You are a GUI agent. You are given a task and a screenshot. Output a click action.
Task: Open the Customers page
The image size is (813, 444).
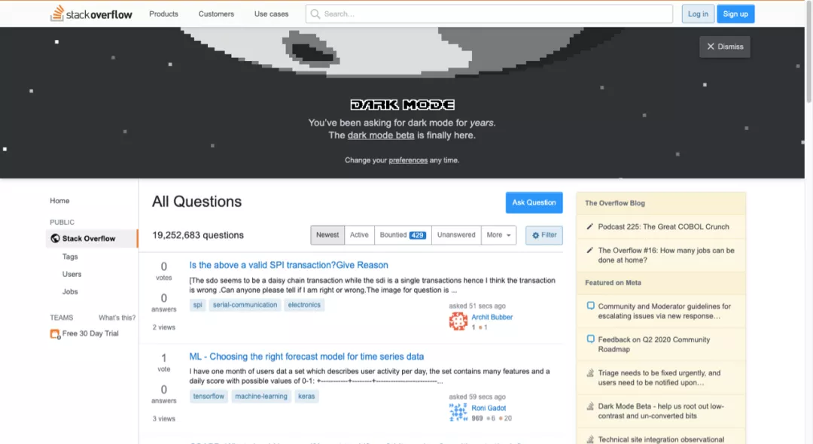click(x=216, y=14)
